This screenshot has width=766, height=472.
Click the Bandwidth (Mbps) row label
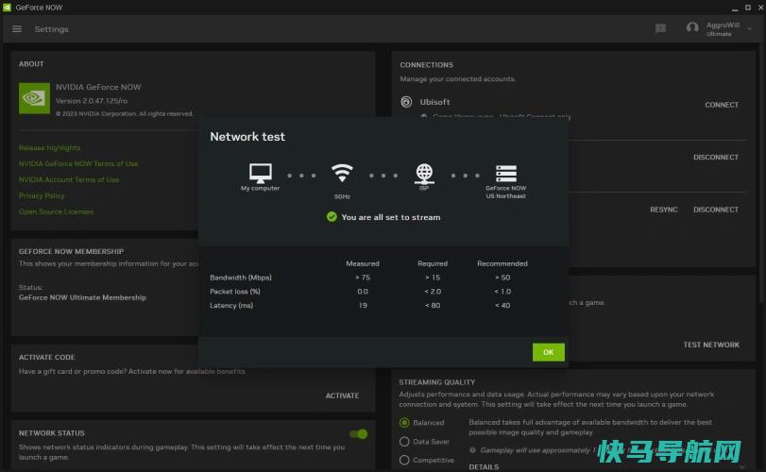[x=240, y=278]
